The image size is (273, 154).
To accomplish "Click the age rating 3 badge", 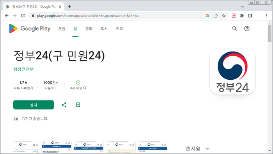I will (78, 82).
